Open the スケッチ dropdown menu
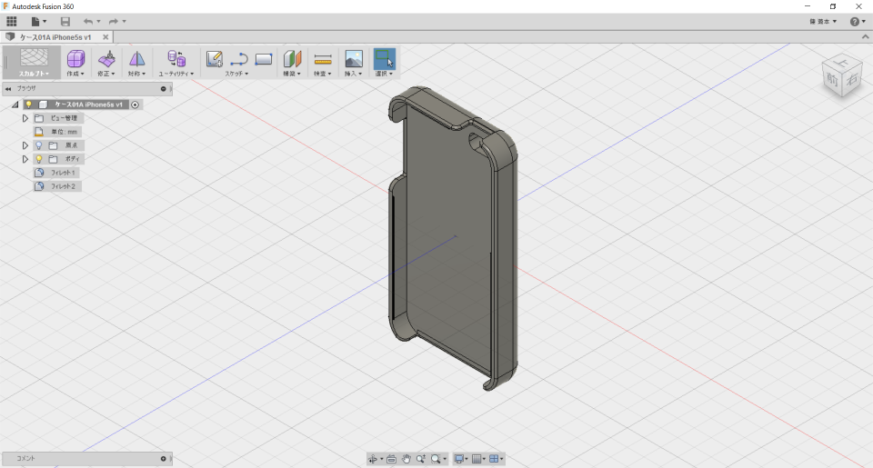The height and width of the screenshot is (468, 873). tap(237, 74)
